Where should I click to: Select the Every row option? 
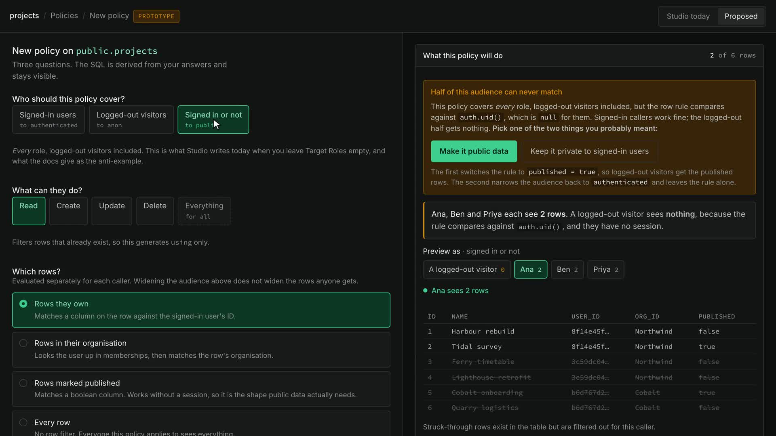pos(201,424)
